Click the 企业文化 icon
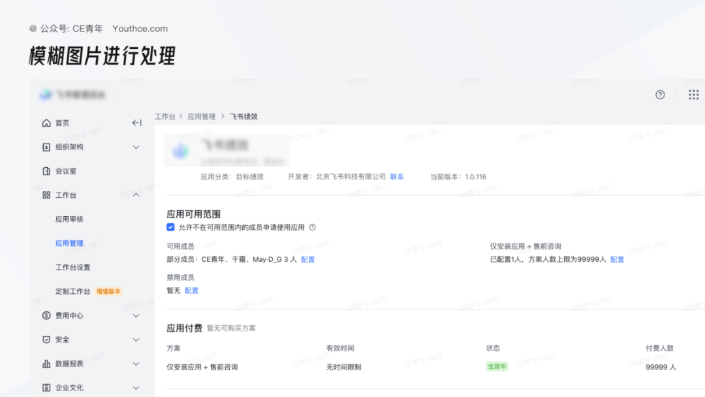The height and width of the screenshot is (397, 705). pos(46,388)
